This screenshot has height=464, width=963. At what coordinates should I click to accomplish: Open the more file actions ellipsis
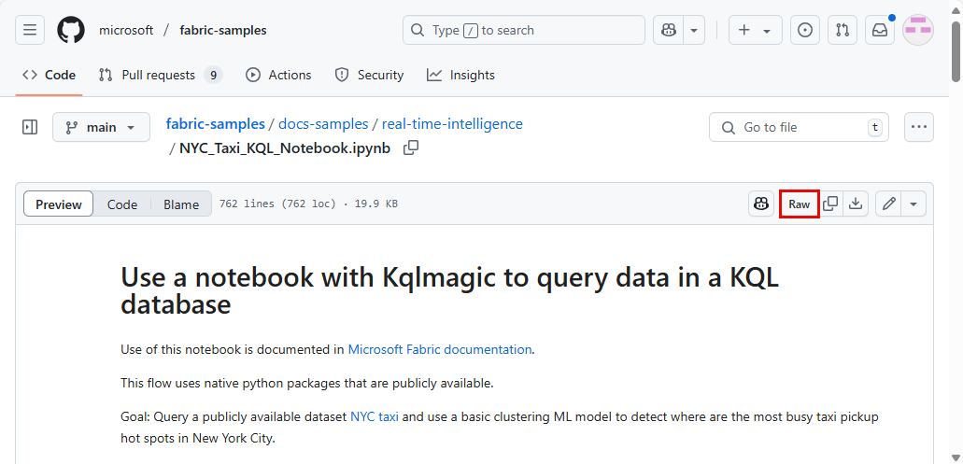pos(919,127)
